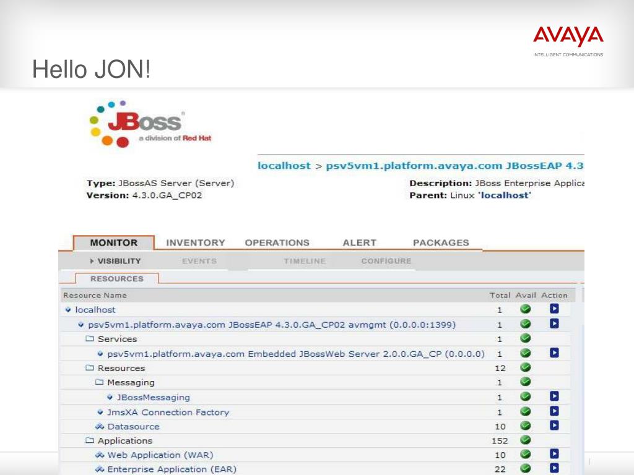Open Embedded JBossWeb Server 2.0.0.GA_CP link
Viewport: 634px width, 475px height.
click(295, 354)
